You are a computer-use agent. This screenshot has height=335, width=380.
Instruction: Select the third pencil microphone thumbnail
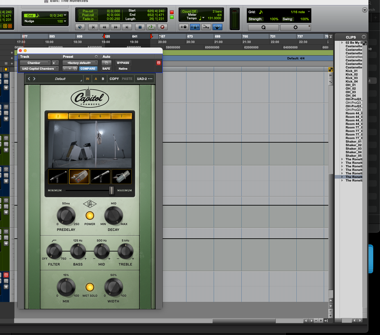(100, 177)
